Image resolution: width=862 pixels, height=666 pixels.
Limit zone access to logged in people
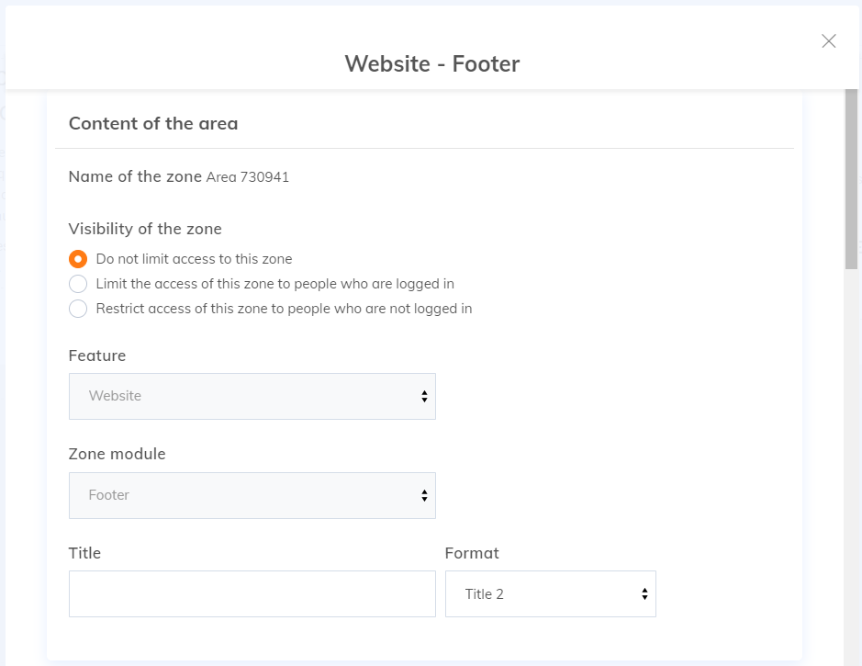click(x=78, y=284)
